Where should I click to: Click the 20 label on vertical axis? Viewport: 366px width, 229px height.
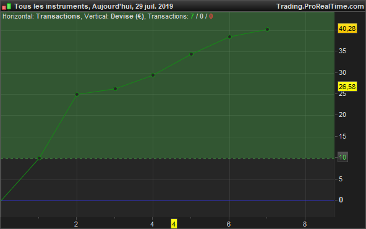343,114
